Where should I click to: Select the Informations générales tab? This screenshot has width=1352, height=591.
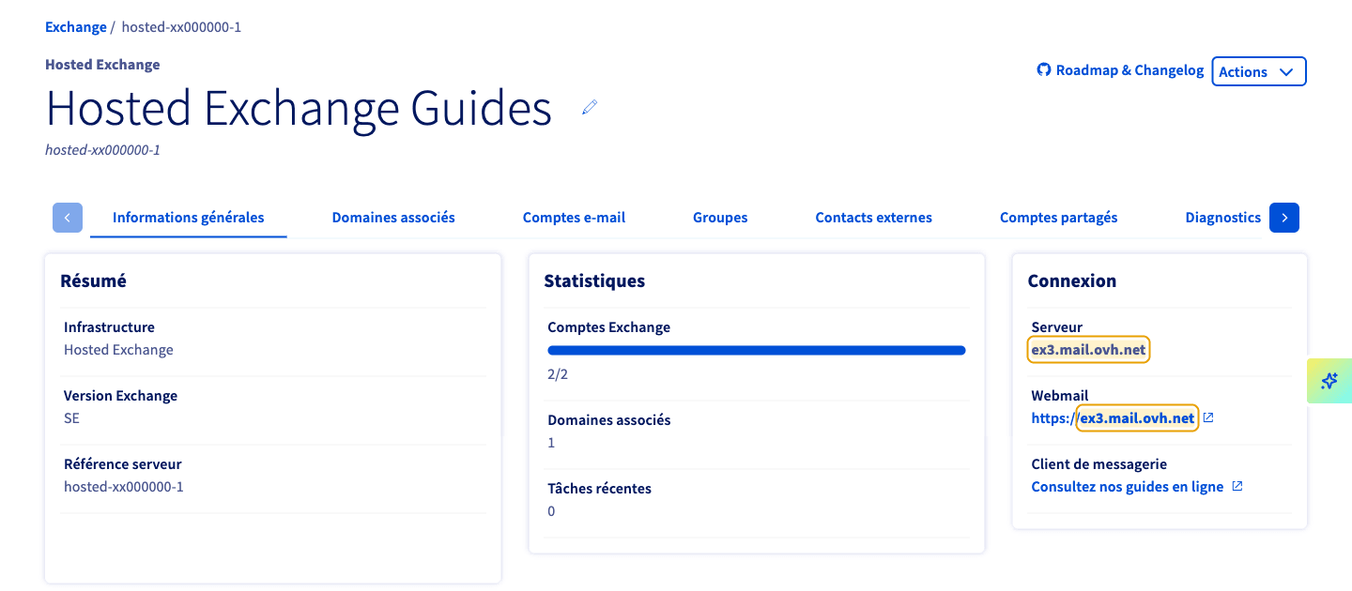(189, 218)
